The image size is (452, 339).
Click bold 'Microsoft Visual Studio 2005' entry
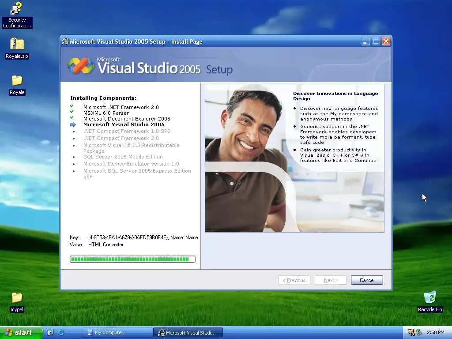(124, 124)
